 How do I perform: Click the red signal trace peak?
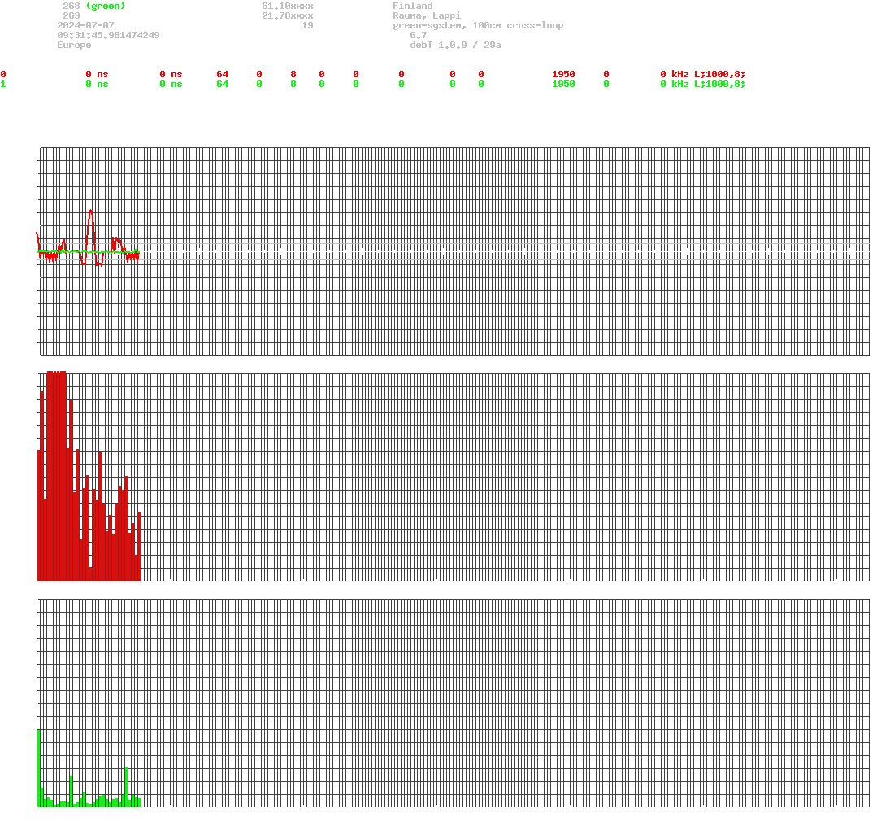(91, 211)
